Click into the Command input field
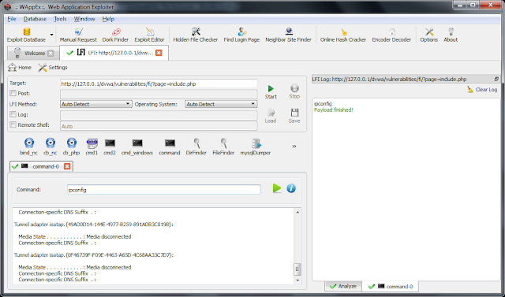Viewport: 505px width, 297px height. [x=164, y=190]
